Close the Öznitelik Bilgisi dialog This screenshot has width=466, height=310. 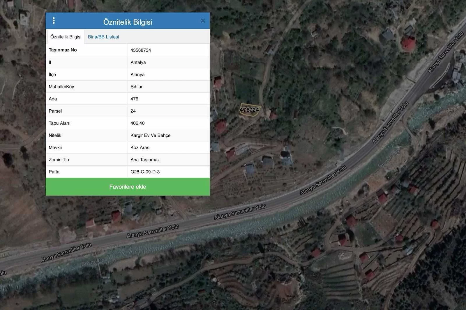[203, 21]
